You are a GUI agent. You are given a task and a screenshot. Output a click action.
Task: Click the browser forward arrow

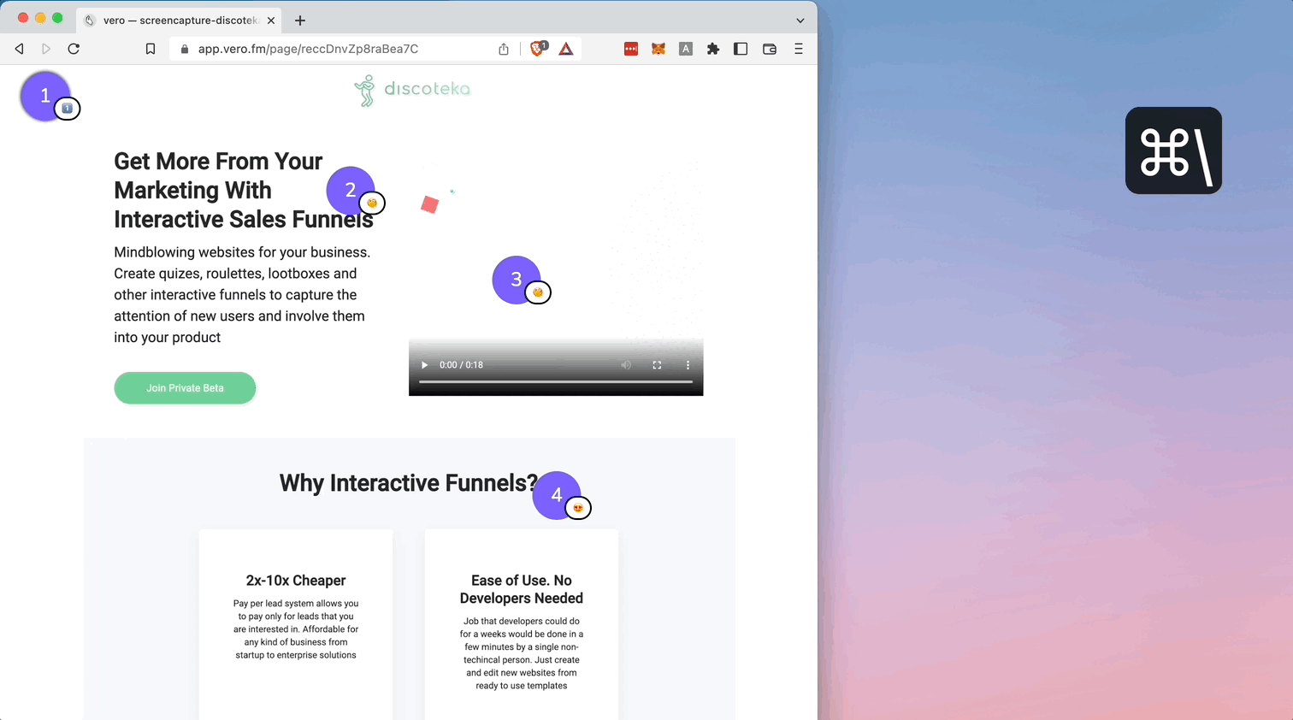point(46,49)
